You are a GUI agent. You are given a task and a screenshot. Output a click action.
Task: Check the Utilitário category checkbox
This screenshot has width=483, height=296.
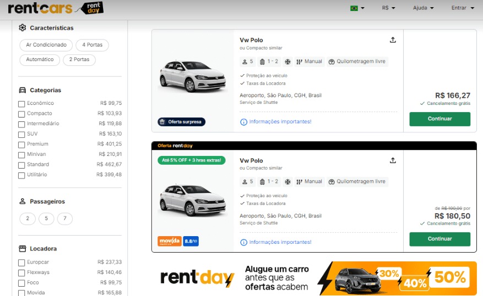(21, 175)
